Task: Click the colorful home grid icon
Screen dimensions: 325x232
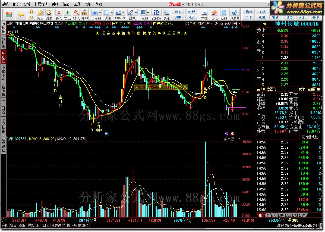Action: click(x=9, y=14)
